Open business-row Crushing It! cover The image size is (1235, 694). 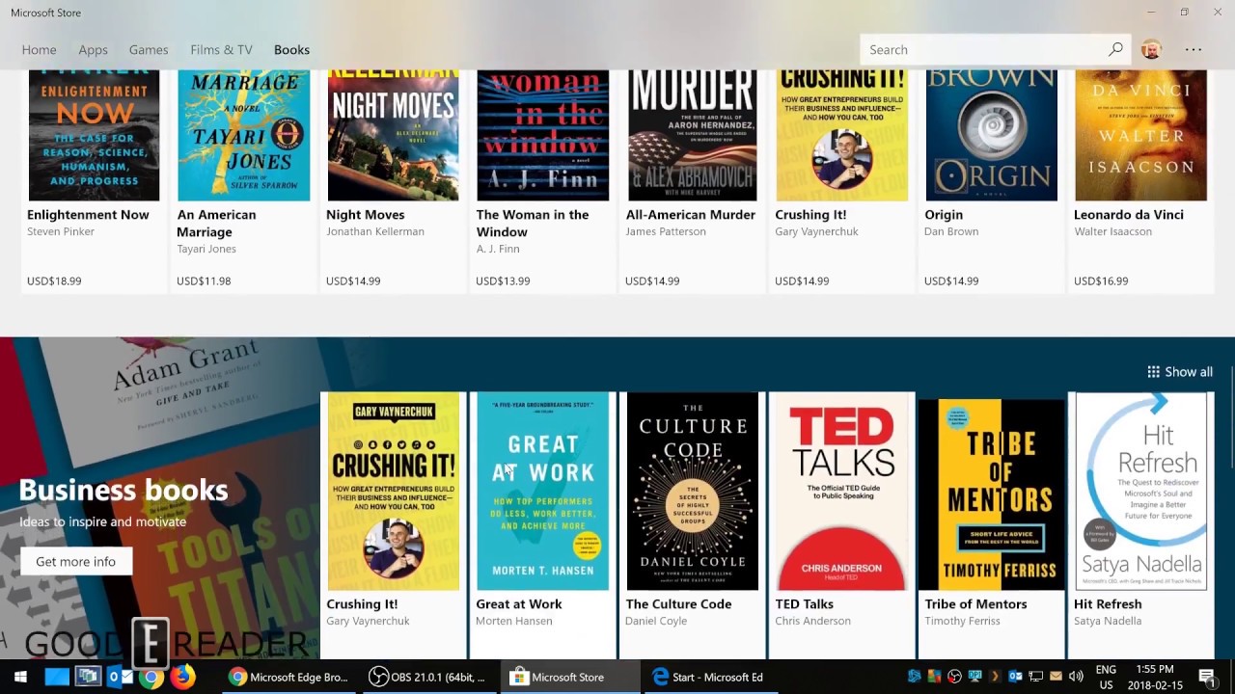393,491
